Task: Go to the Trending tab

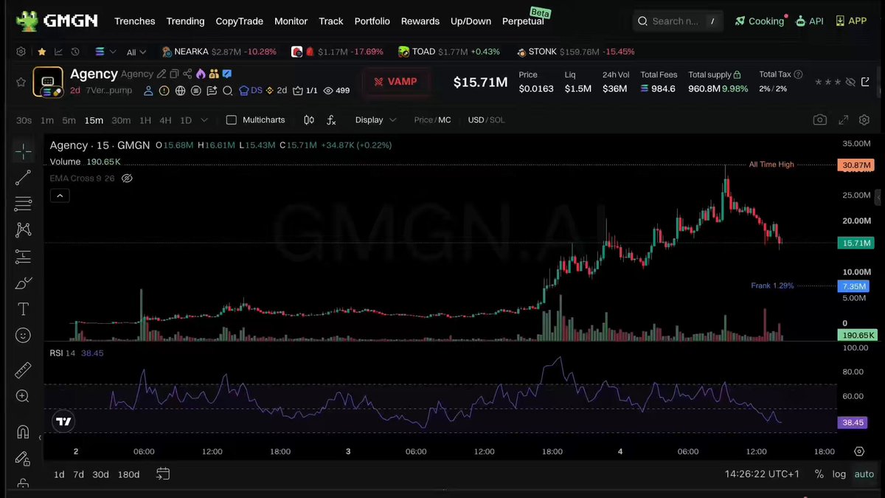Action: tap(185, 21)
